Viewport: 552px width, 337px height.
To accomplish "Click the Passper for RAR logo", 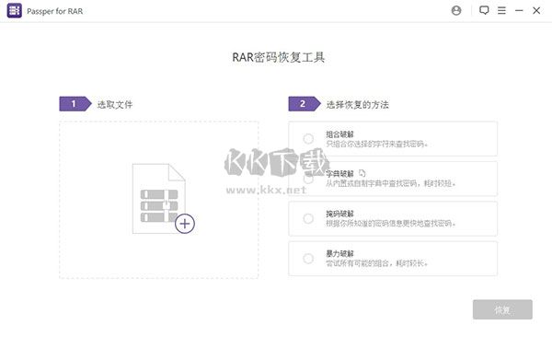I will pyautogui.click(x=15, y=10).
